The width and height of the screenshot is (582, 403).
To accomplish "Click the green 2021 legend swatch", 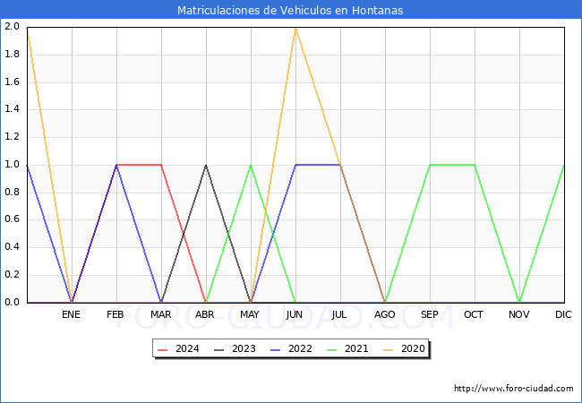I will tap(332, 349).
